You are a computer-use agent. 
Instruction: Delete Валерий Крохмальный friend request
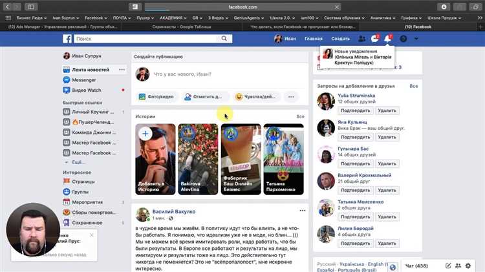coord(387,191)
